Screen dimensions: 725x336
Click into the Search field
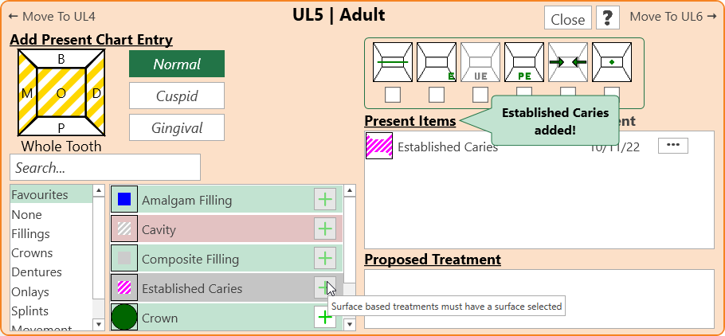point(105,167)
